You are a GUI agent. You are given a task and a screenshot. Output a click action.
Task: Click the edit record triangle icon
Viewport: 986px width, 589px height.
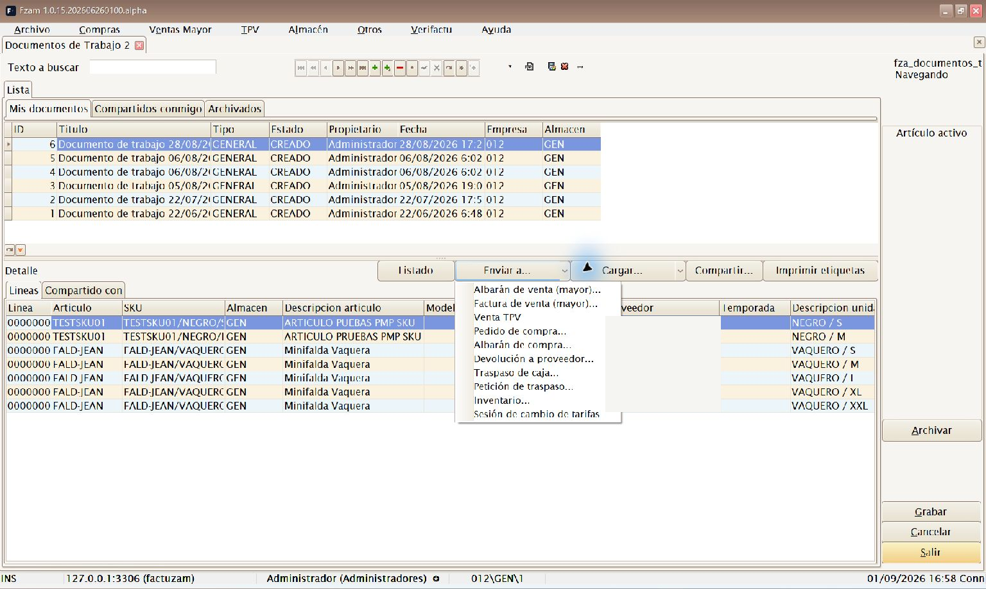coord(412,67)
